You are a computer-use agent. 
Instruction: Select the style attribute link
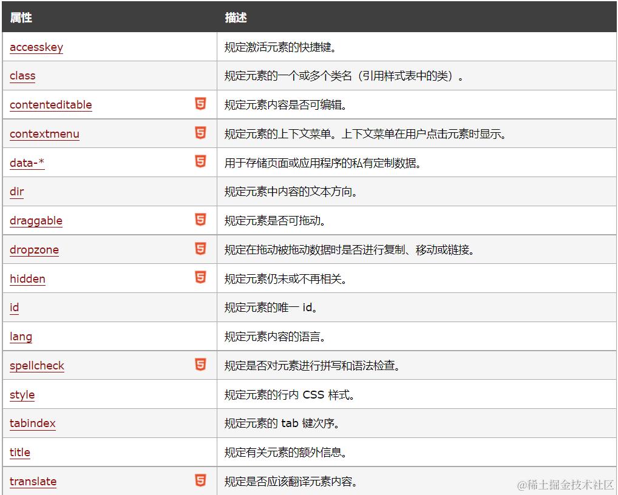coord(22,396)
